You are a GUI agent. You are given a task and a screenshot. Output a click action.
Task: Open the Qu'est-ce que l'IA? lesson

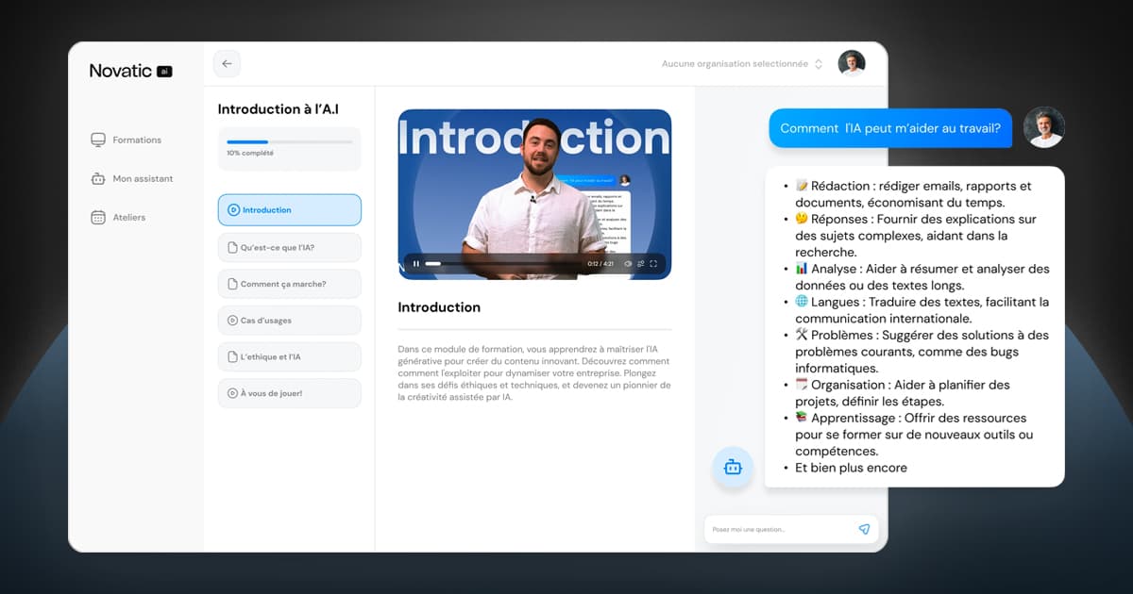point(289,246)
